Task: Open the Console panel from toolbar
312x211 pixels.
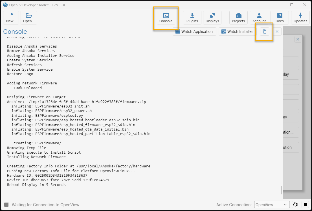Action: (x=166, y=18)
